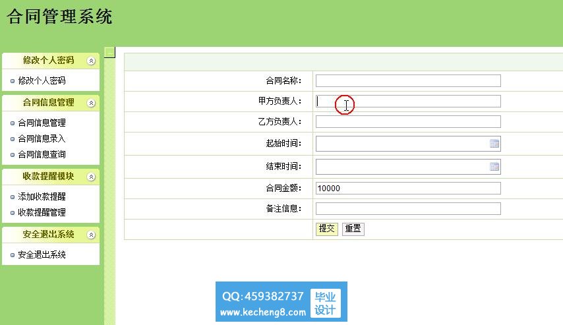Viewport: 563px width, 325px height.
Task: Focus the 合同名称 input field
Action: pos(408,81)
